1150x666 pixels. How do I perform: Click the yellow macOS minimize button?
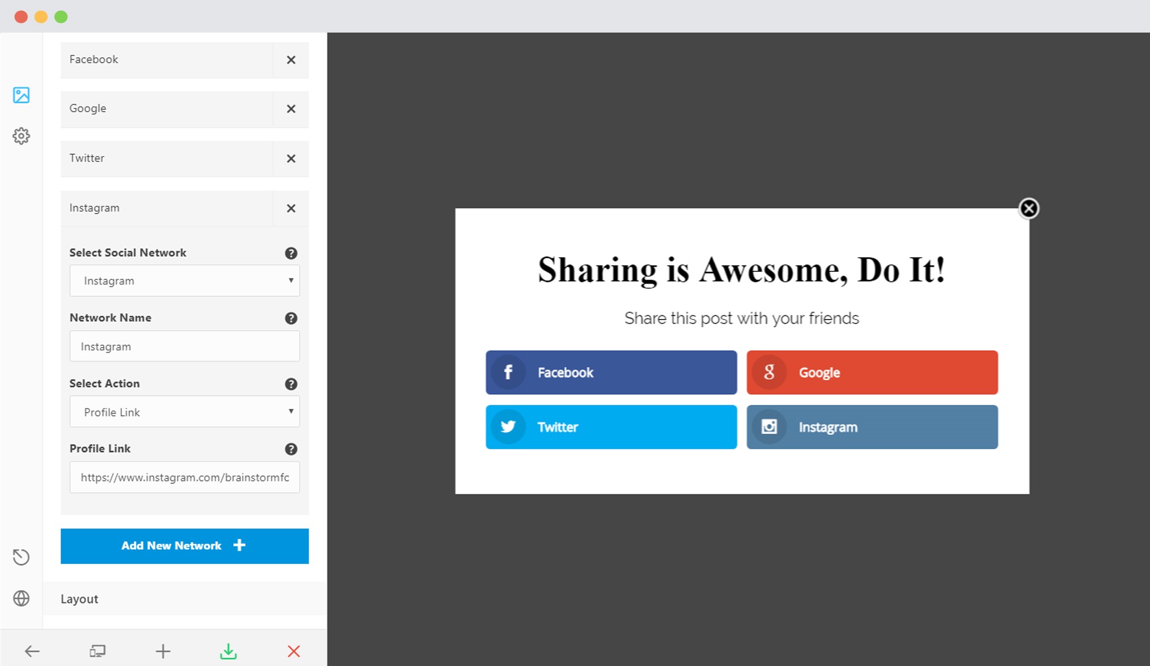(41, 17)
